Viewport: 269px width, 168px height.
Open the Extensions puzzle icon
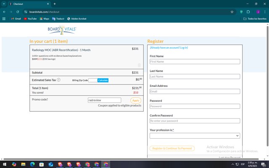click(248, 12)
